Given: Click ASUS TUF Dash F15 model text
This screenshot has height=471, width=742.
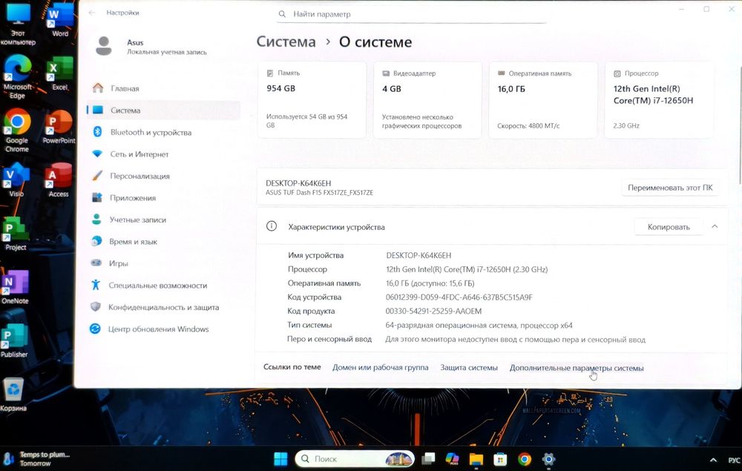Looking at the screenshot, I should pyautogui.click(x=319, y=192).
